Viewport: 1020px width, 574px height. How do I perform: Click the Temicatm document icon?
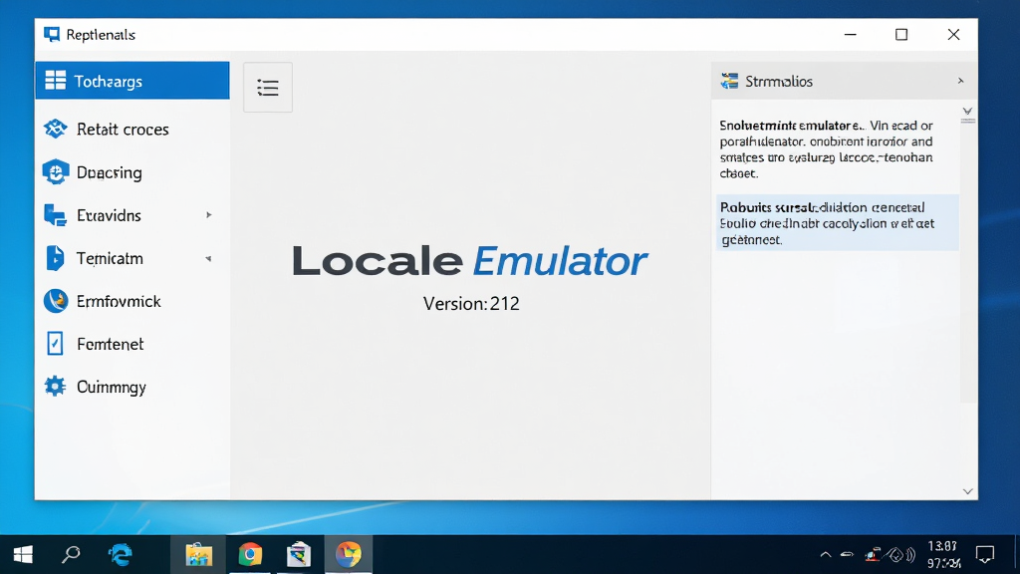[x=56, y=258]
